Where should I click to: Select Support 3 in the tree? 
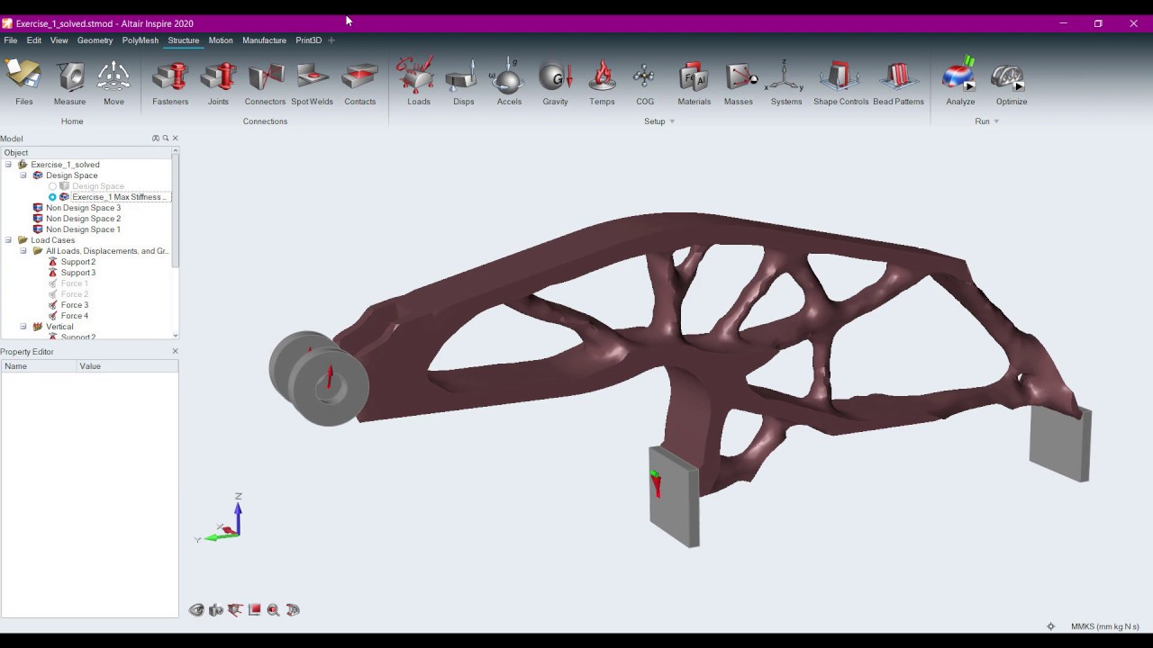click(77, 273)
